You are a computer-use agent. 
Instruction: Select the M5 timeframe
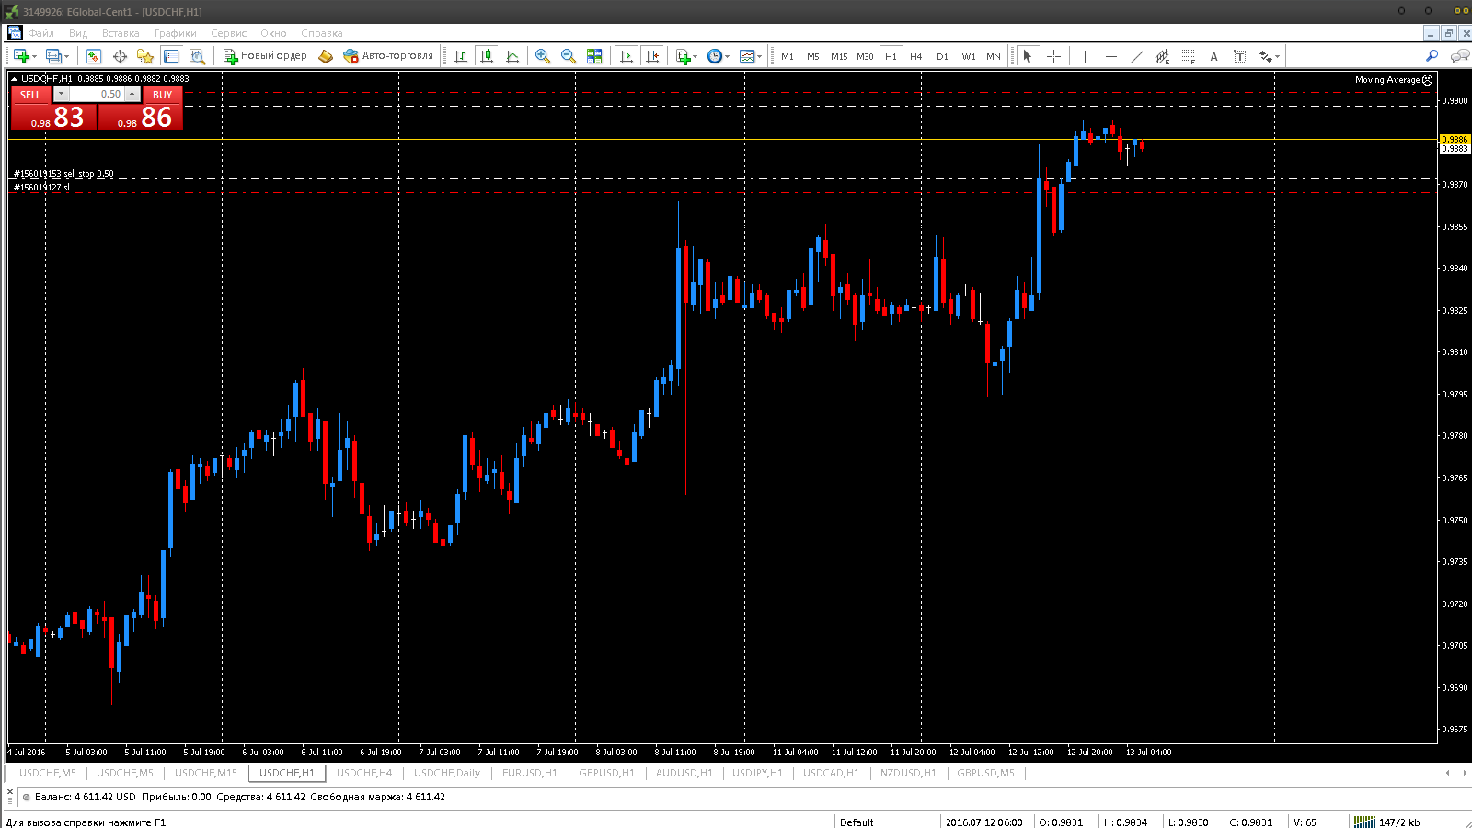tap(813, 56)
